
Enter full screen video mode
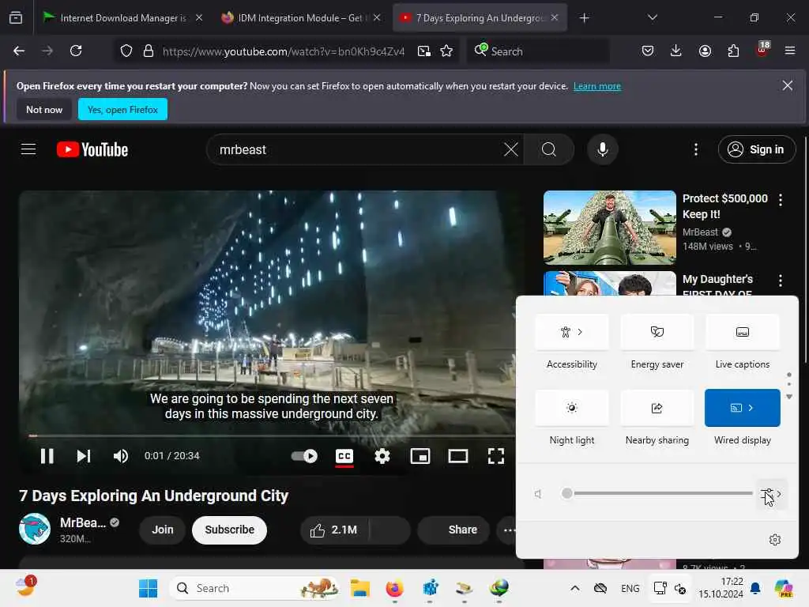coord(496,456)
